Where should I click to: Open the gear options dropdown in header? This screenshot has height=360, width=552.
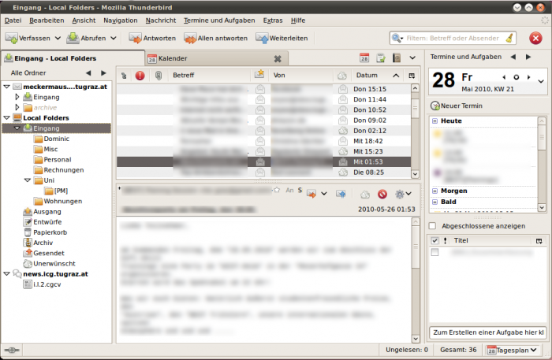403,194
